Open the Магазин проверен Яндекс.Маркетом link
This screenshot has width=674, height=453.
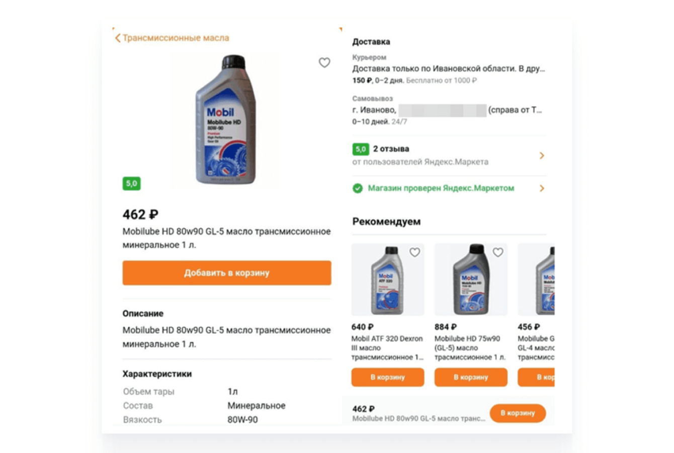pyautogui.click(x=441, y=189)
